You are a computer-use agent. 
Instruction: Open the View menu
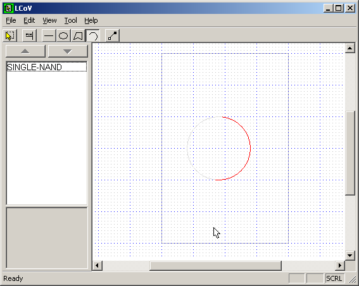coord(49,21)
